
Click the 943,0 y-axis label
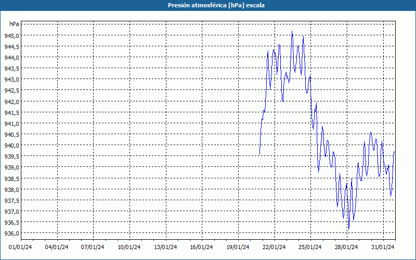coord(11,80)
